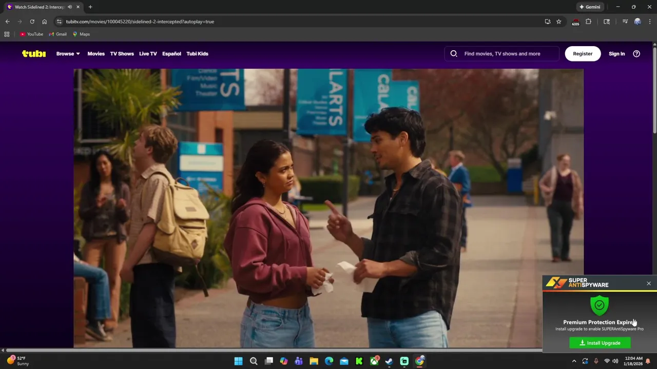The width and height of the screenshot is (657, 369).
Task: Open Steam from taskbar
Action: (389, 361)
